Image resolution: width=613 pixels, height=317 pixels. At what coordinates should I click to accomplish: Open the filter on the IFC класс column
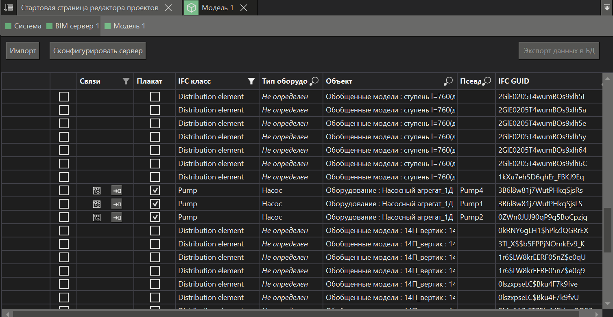[251, 81]
